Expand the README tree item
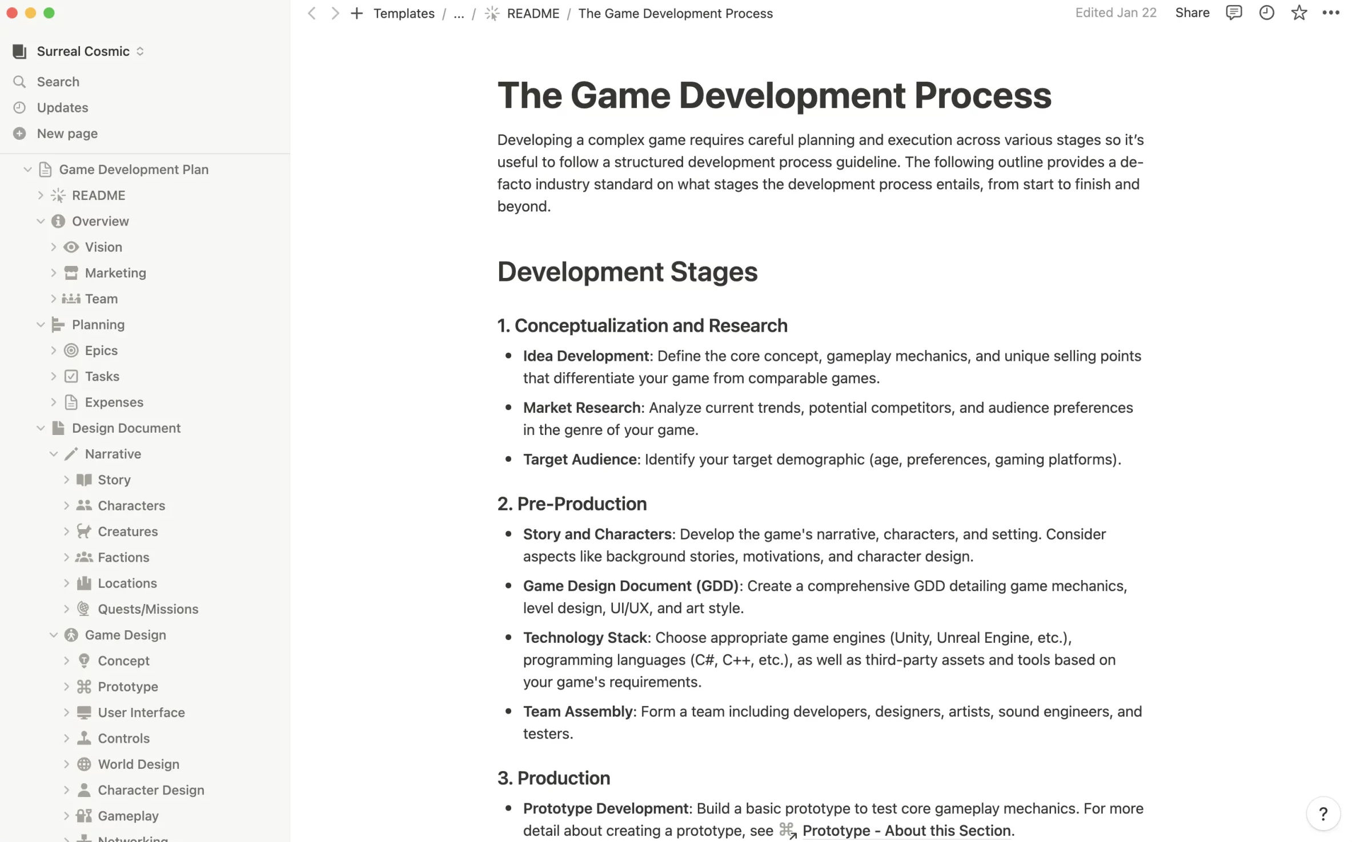The width and height of the screenshot is (1352, 842). [x=41, y=195]
